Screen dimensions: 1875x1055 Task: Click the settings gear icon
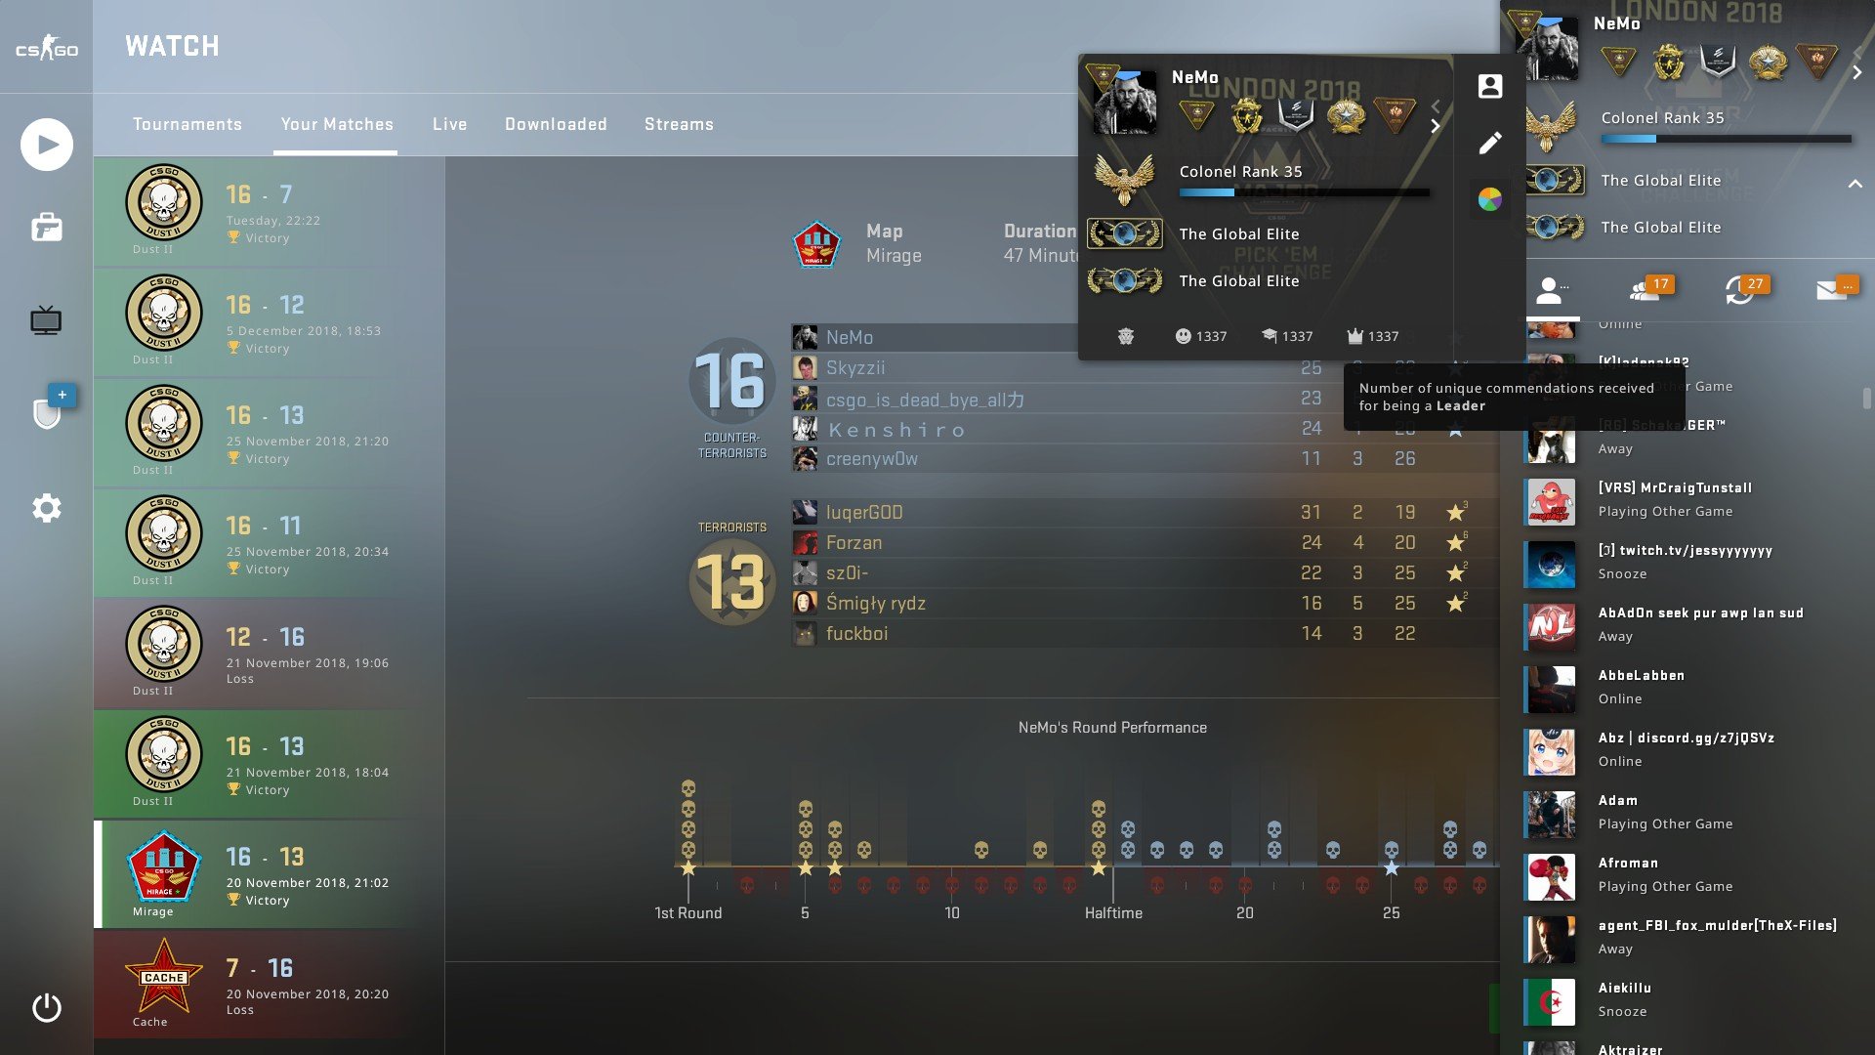pos(46,504)
